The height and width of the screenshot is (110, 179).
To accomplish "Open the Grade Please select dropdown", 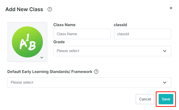I will (x=112, y=51).
